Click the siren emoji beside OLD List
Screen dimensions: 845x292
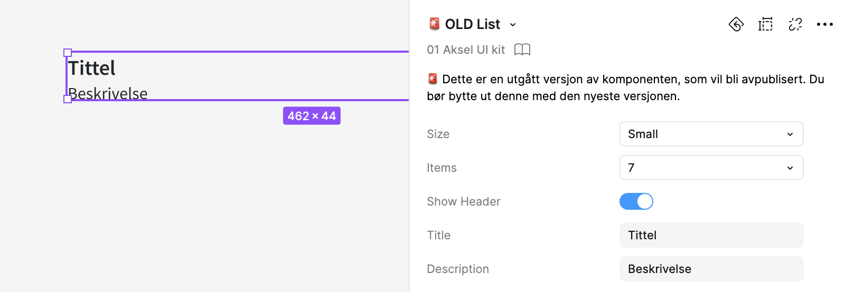pos(434,24)
